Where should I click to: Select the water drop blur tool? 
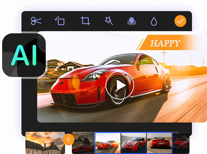click(154, 21)
